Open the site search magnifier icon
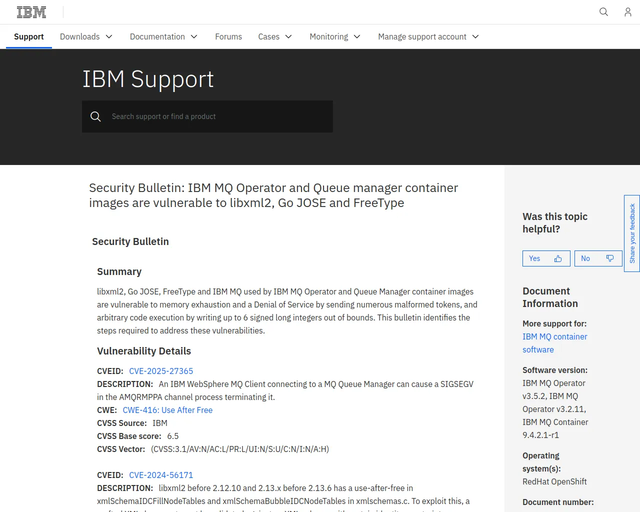This screenshot has width=640, height=512. click(x=603, y=12)
